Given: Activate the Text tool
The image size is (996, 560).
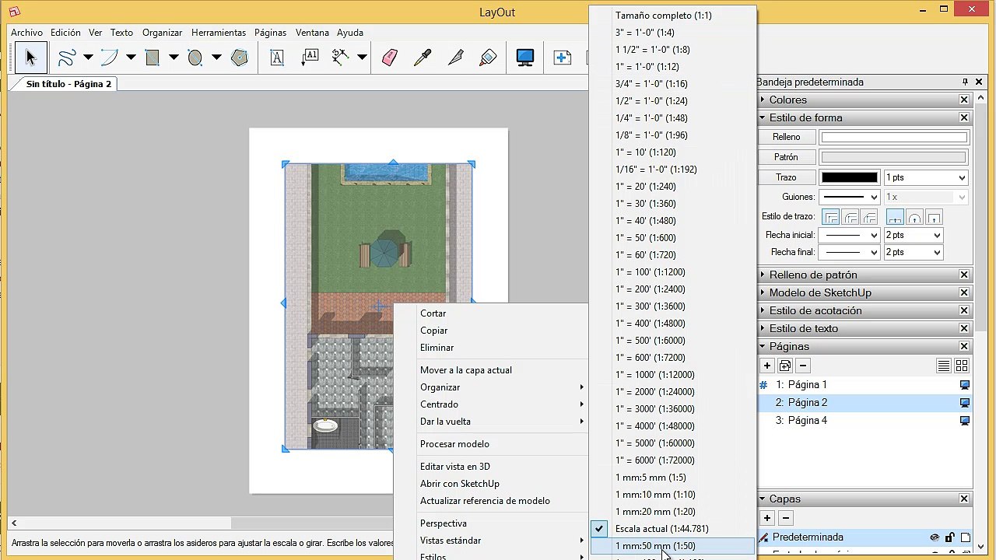Looking at the screenshot, I should (277, 58).
